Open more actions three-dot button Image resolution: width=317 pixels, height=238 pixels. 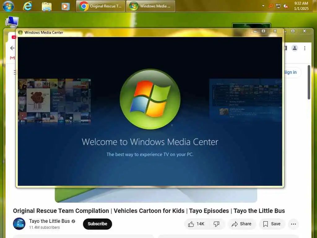click(293, 224)
